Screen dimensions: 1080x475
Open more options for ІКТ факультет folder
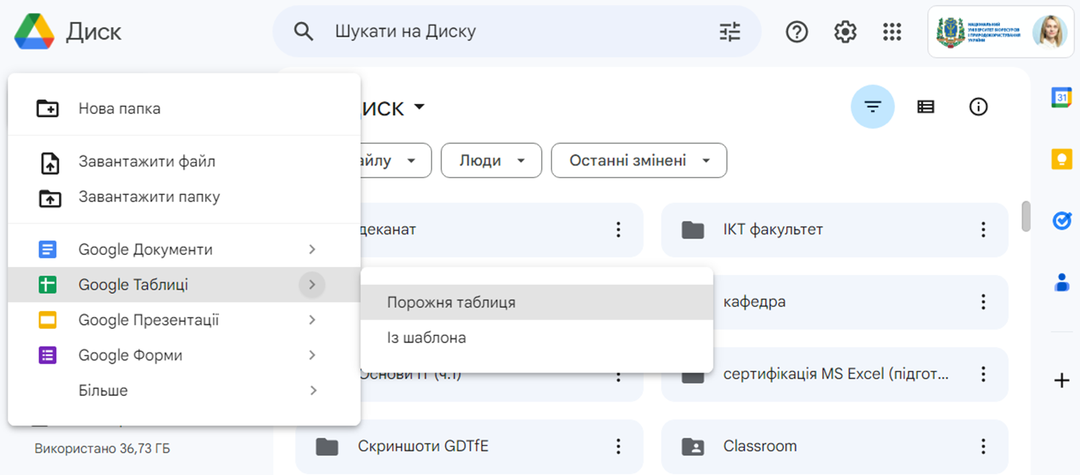coord(983,230)
